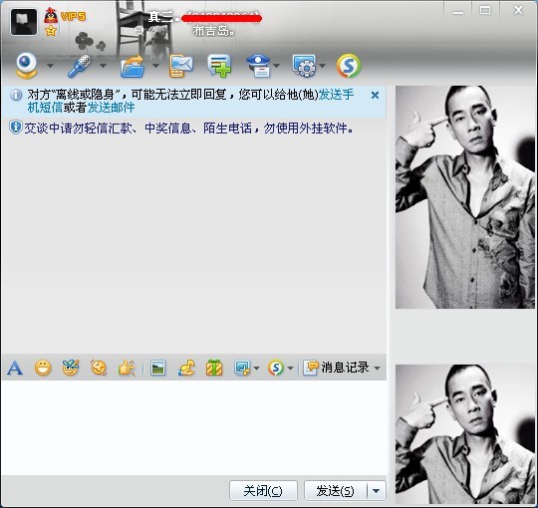Click 发送(S) send button

pos(335,490)
